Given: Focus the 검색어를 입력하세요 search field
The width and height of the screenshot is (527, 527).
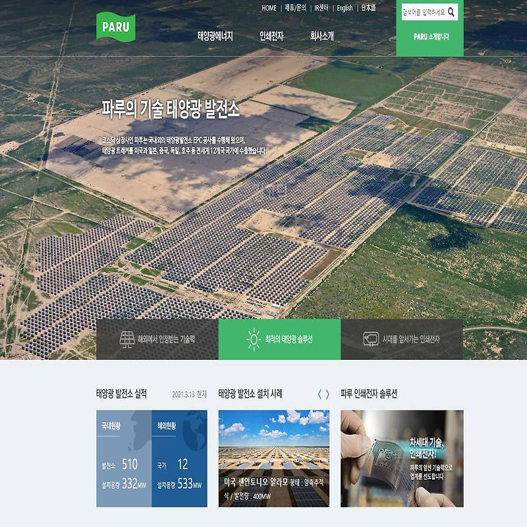Looking at the screenshot, I should (x=424, y=13).
